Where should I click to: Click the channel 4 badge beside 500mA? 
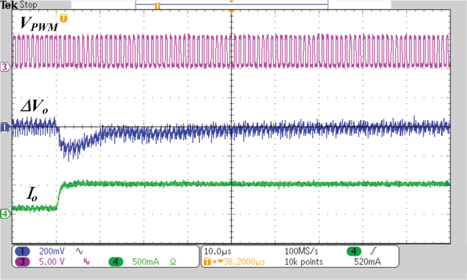point(118,262)
